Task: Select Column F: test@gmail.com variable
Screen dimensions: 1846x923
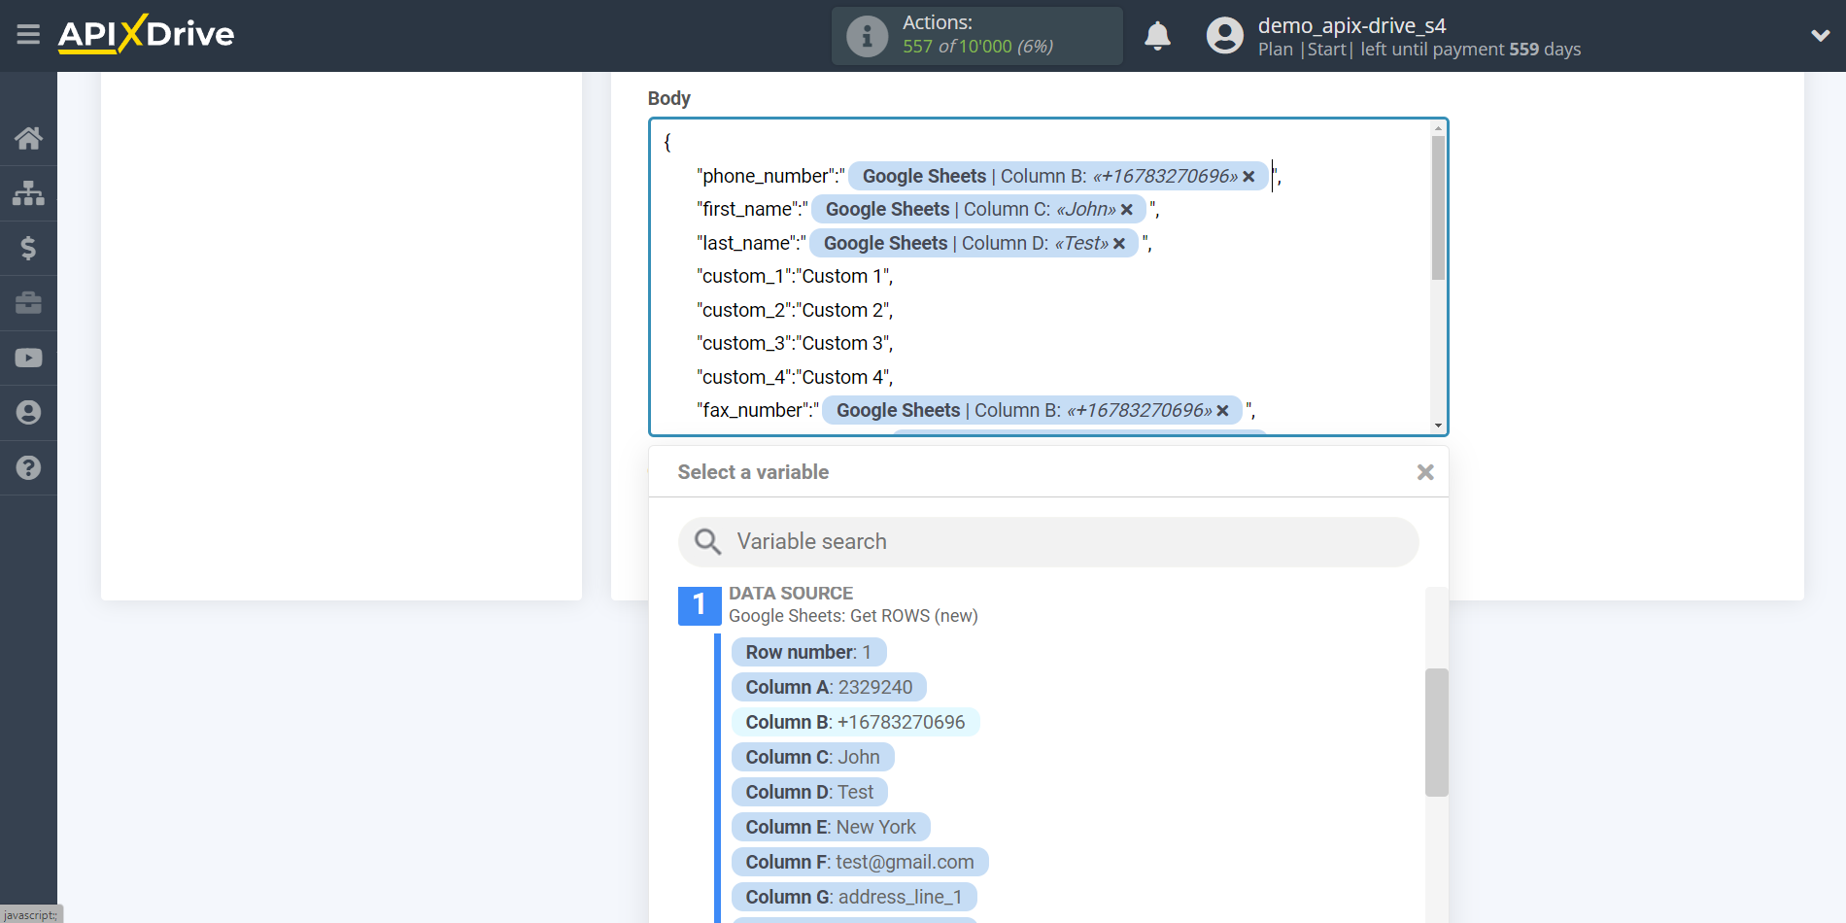Action: pyautogui.click(x=860, y=862)
